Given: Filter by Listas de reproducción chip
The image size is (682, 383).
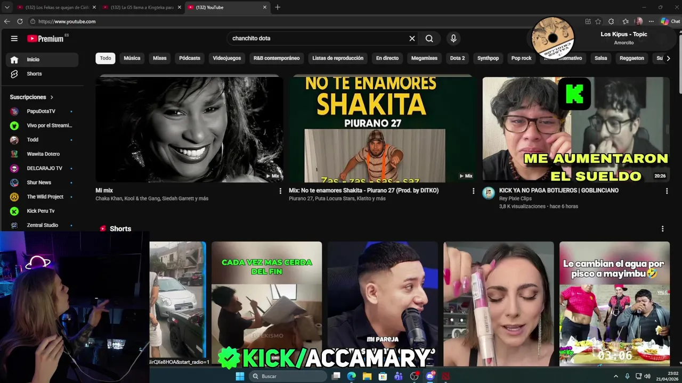Looking at the screenshot, I should pos(338,58).
